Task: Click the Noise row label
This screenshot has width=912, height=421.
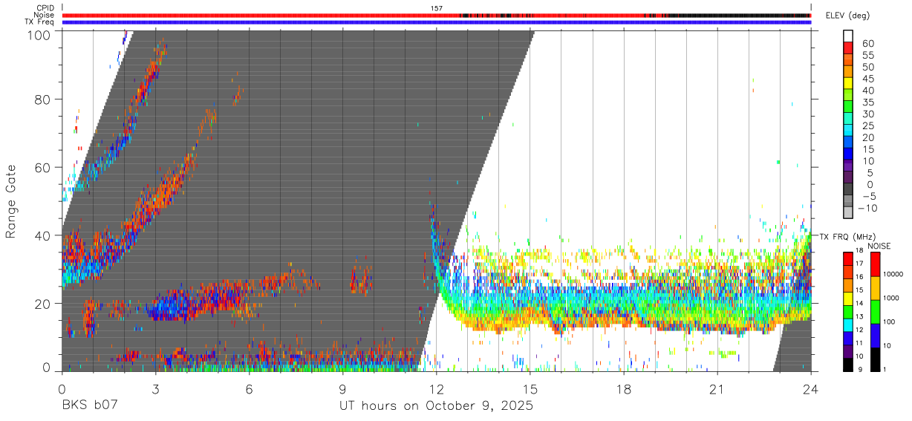Action: 45,15
